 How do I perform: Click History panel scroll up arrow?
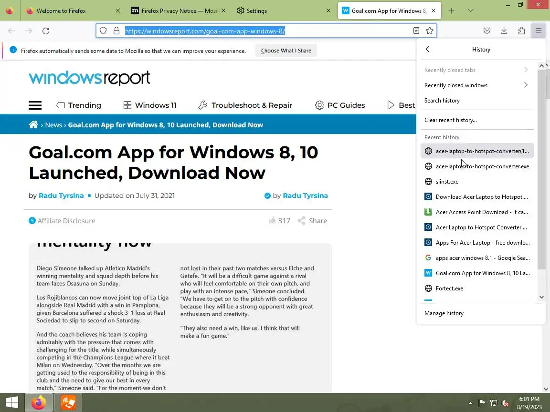541,66
